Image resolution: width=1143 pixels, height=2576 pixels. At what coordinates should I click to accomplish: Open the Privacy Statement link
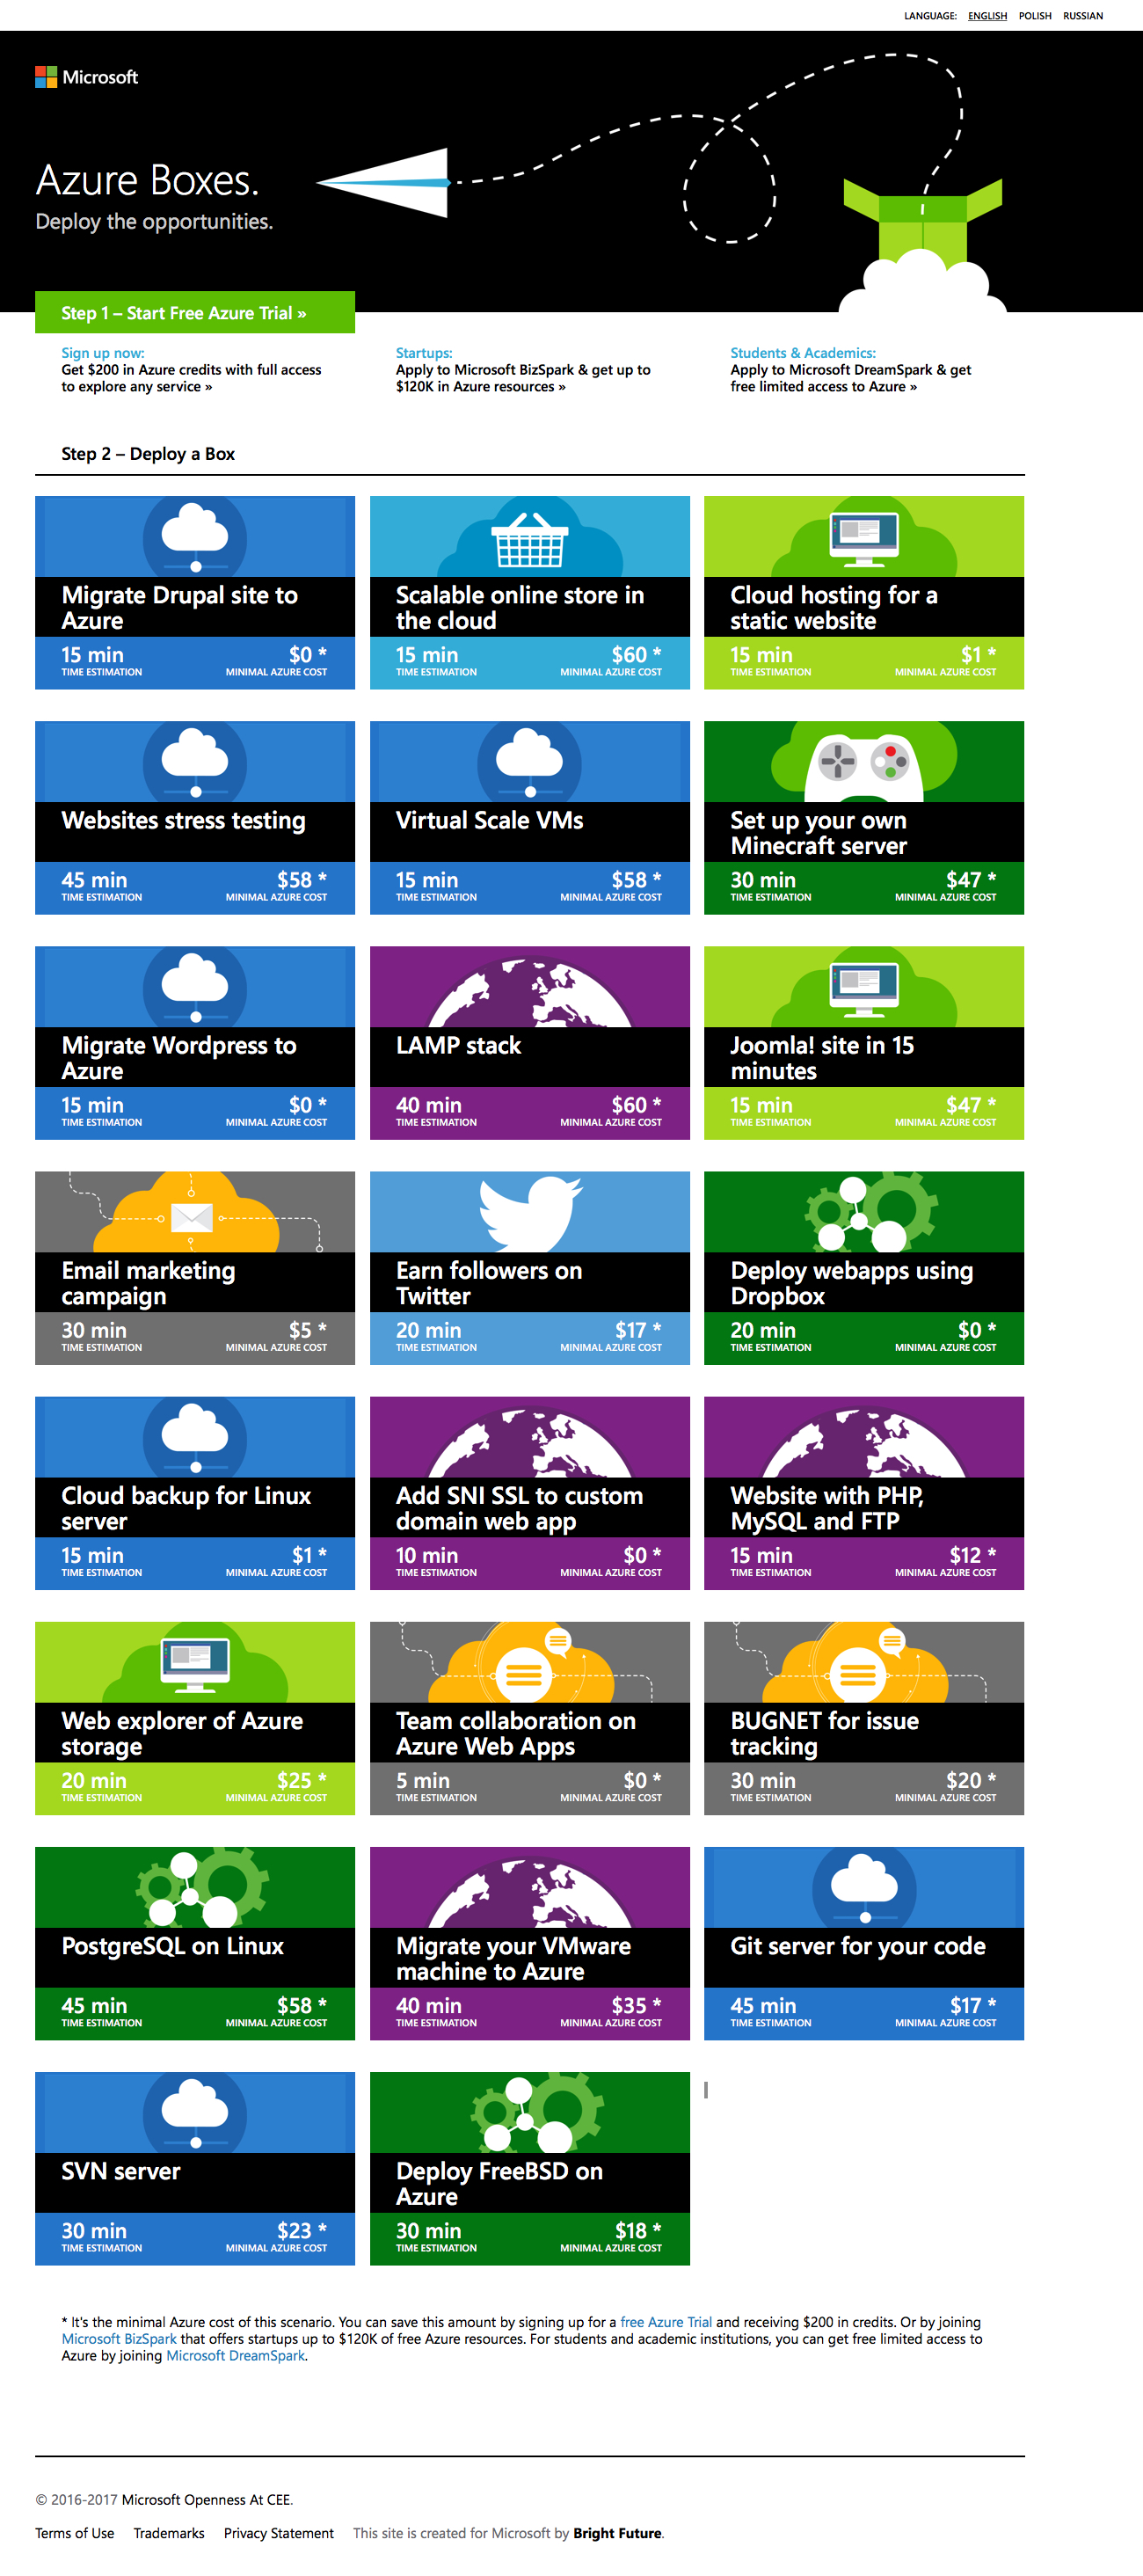click(278, 2533)
